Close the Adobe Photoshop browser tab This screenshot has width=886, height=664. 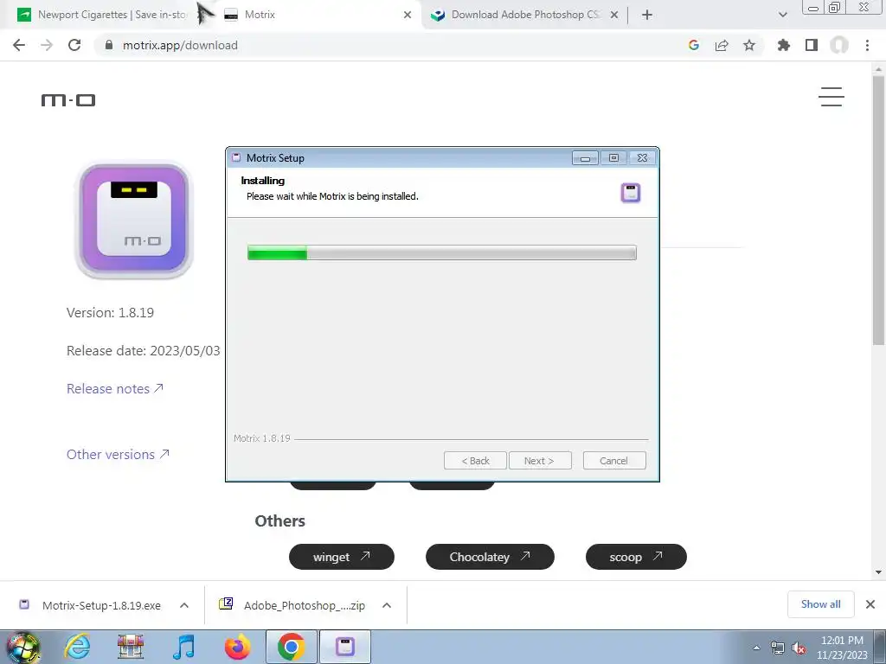coord(614,15)
